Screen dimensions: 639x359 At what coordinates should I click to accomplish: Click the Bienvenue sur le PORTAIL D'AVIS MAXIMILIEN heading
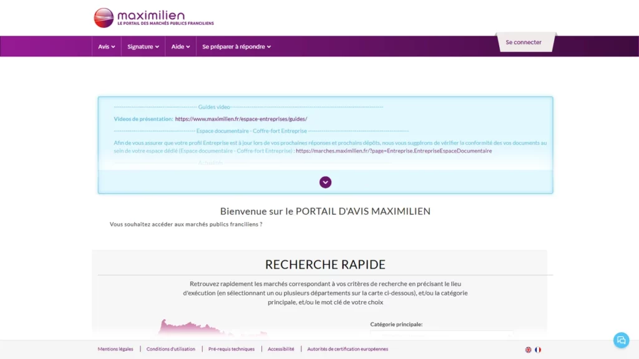pyautogui.click(x=325, y=211)
